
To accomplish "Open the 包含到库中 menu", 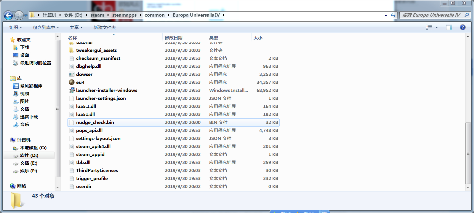I will tap(46, 28).
